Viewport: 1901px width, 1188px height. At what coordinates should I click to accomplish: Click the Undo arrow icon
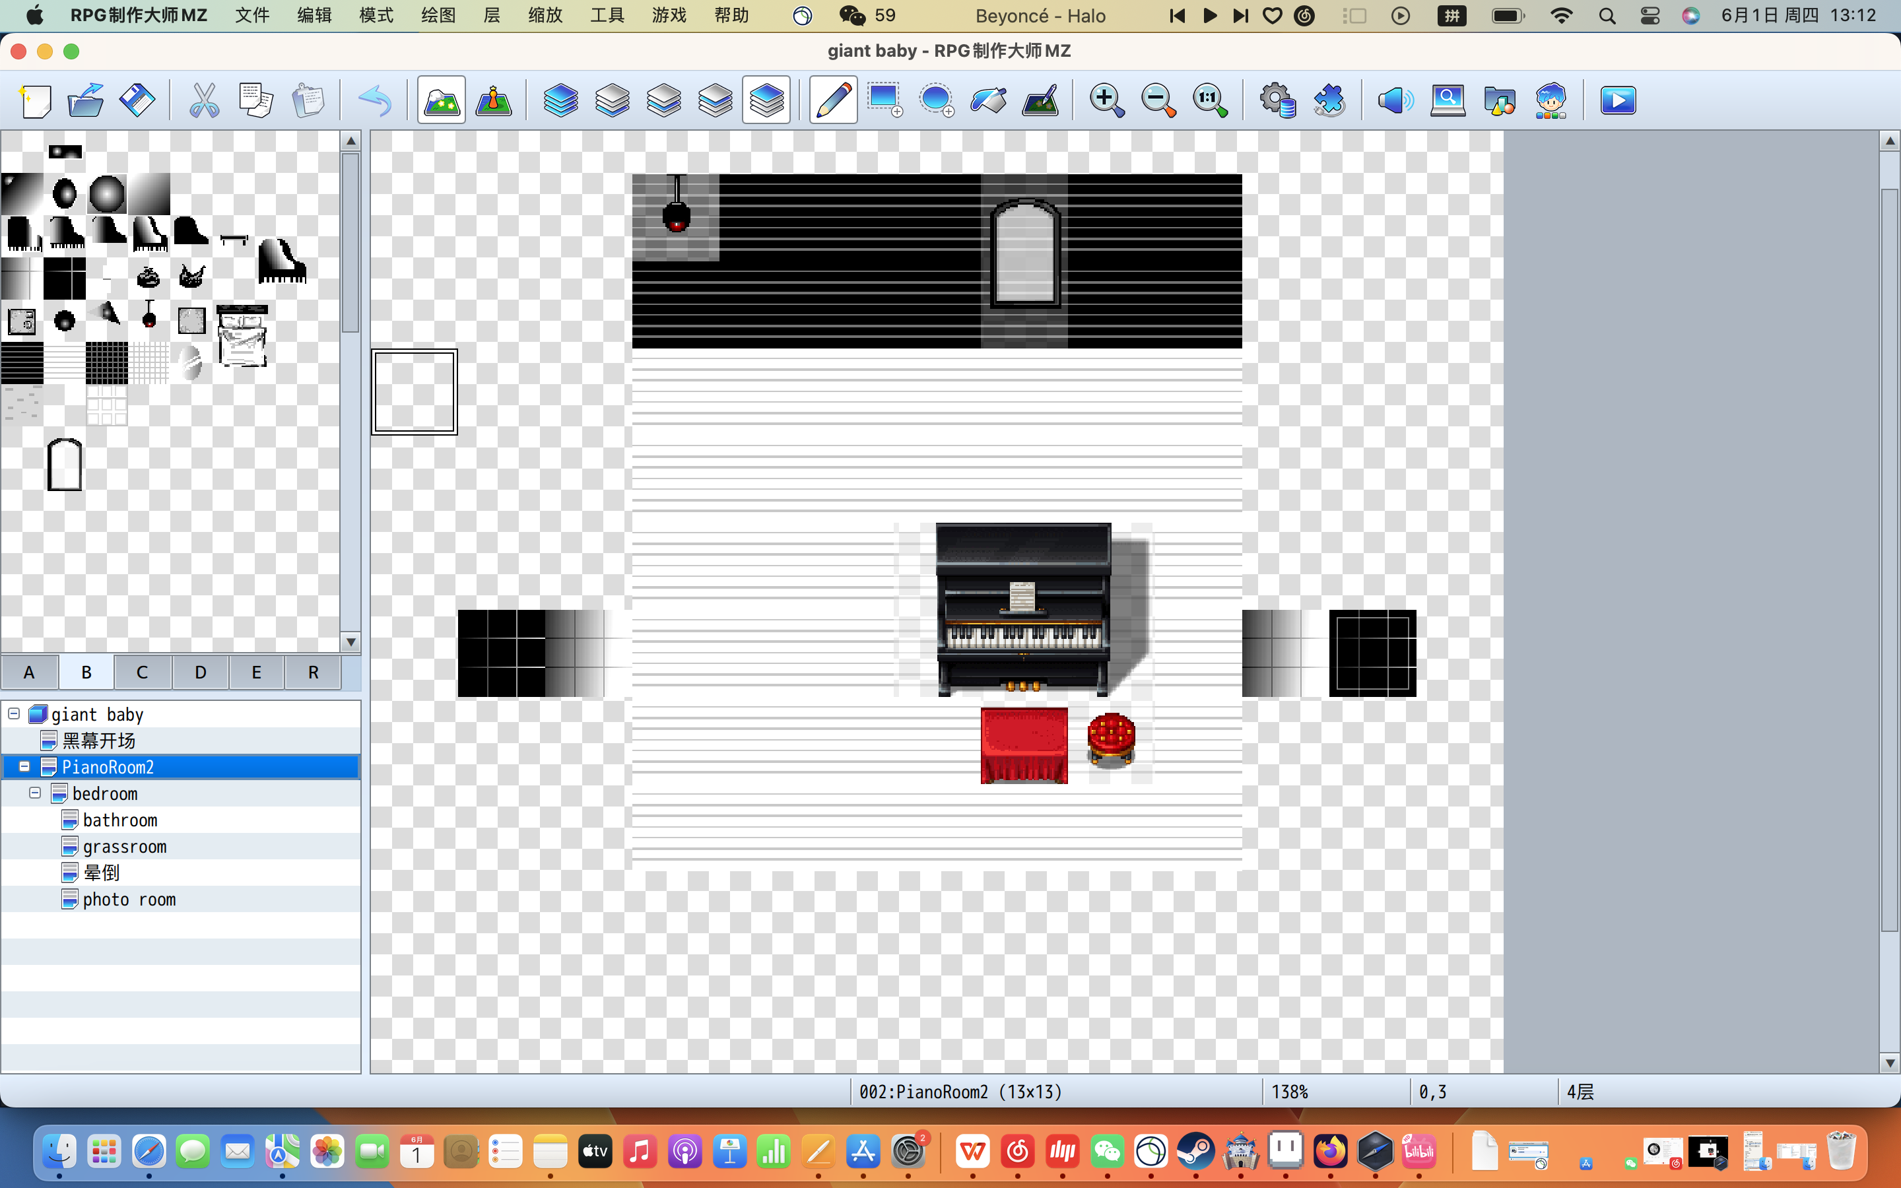click(x=375, y=100)
